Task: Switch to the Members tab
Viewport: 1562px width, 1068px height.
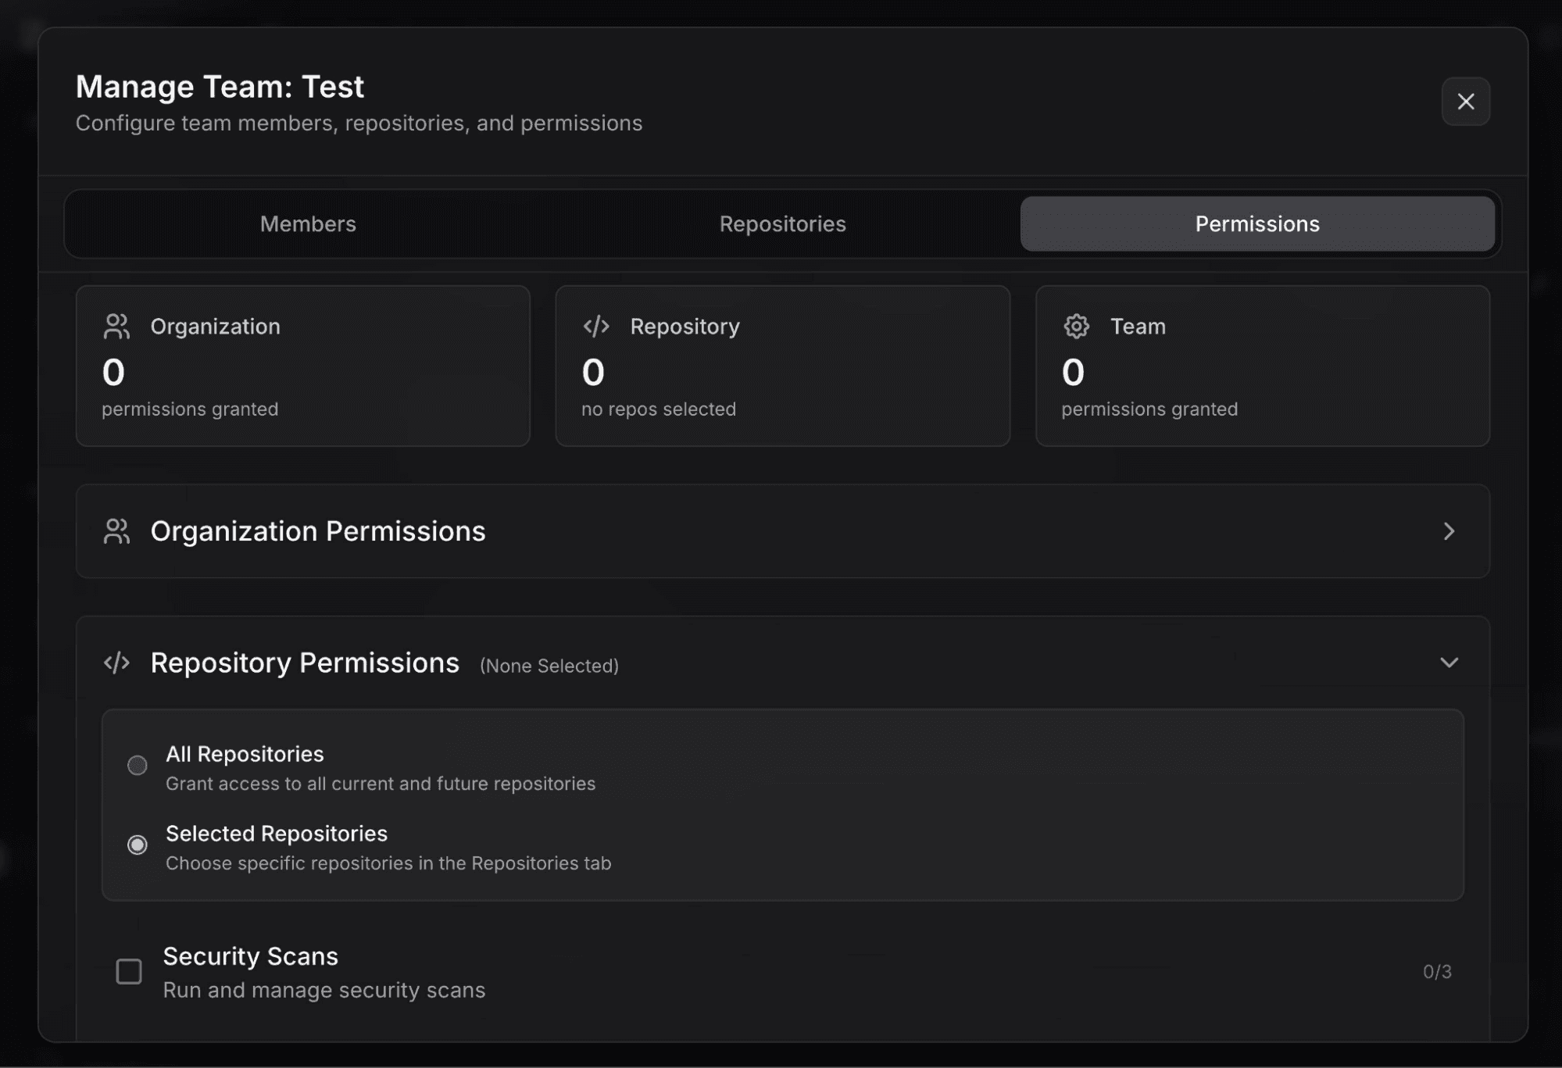Action: (x=308, y=224)
